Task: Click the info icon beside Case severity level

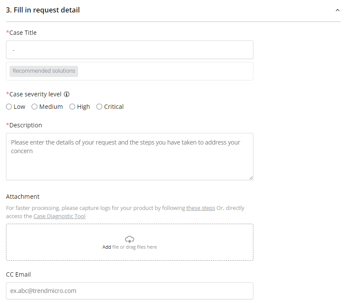Action: [x=67, y=94]
